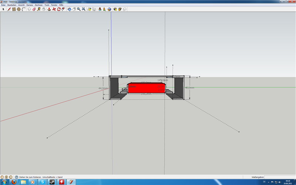The height and width of the screenshot is (185, 296).
Task: Click the Share Model icon
Action: (x=120, y=9)
